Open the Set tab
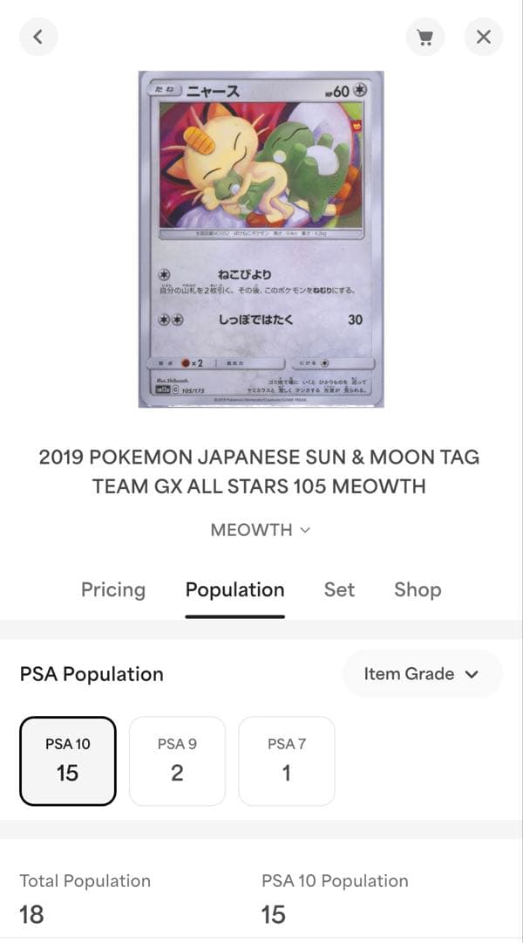The width and height of the screenshot is (523, 943). 339,590
